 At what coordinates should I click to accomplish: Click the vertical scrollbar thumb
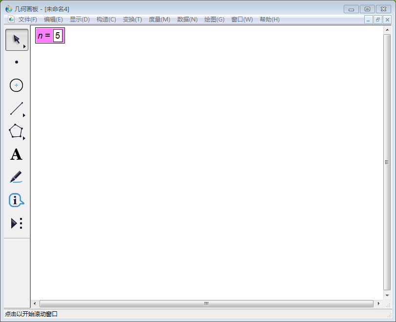pos(387,162)
